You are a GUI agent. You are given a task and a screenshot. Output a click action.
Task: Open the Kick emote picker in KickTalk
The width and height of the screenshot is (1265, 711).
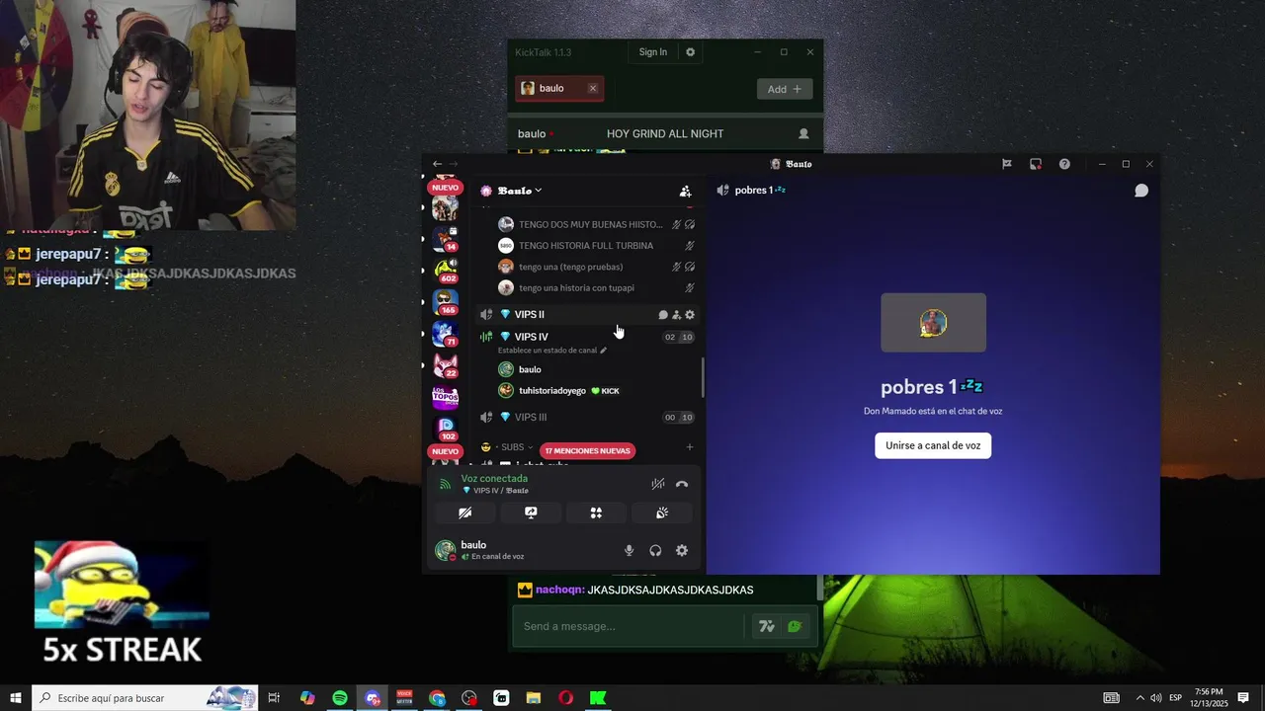click(795, 626)
